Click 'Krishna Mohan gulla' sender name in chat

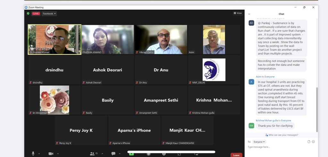tap(267, 121)
